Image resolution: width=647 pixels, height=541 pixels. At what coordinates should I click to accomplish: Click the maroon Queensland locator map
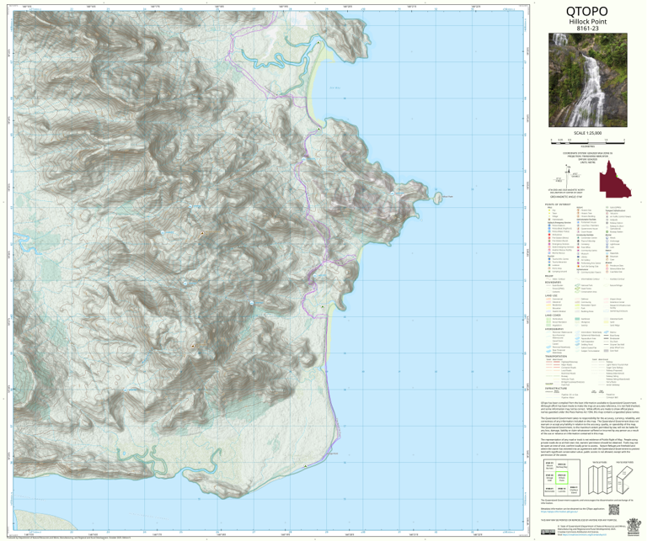coord(615,179)
